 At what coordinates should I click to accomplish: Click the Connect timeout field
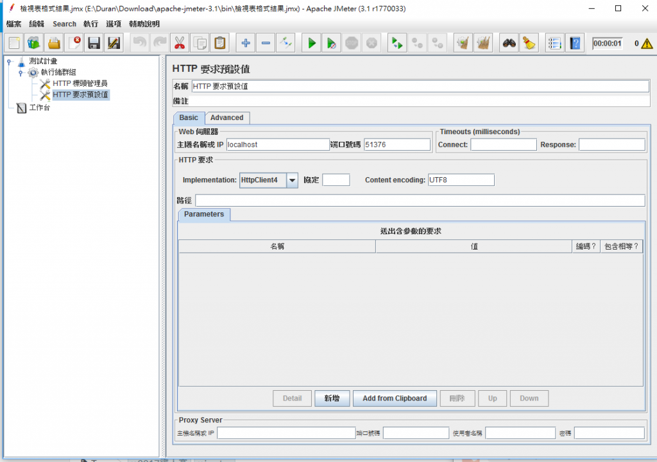(503, 144)
